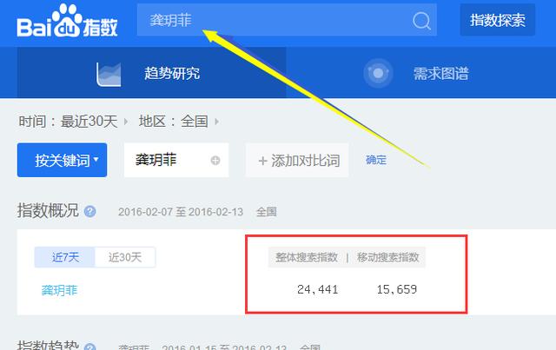Click the 龚玥菲 keyword link in overview
Image resolution: width=556 pixels, height=350 pixels.
59,290
